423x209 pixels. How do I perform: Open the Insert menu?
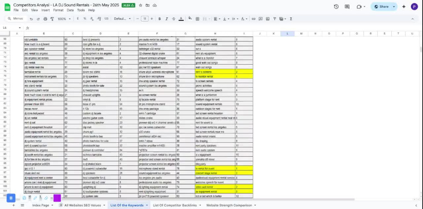(x=45, y=10)
